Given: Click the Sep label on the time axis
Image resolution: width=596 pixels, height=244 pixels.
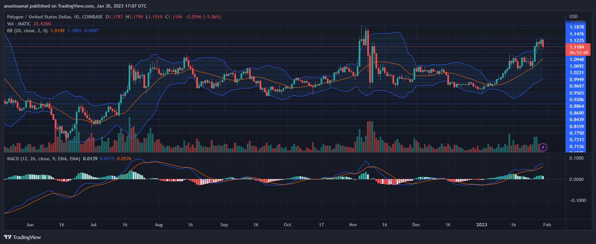Looking at the screenshot, I should (224, 225).
